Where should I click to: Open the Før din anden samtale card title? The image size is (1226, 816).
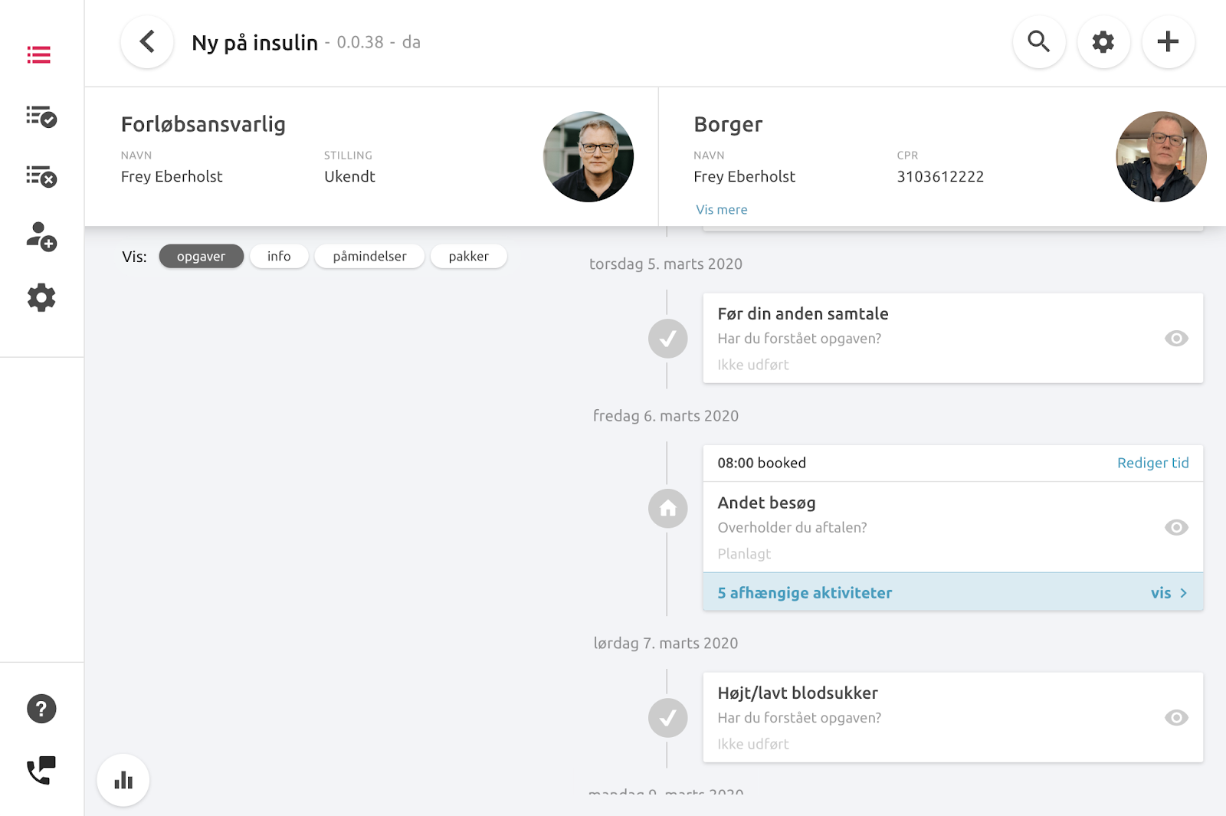(x=803, y=314)
